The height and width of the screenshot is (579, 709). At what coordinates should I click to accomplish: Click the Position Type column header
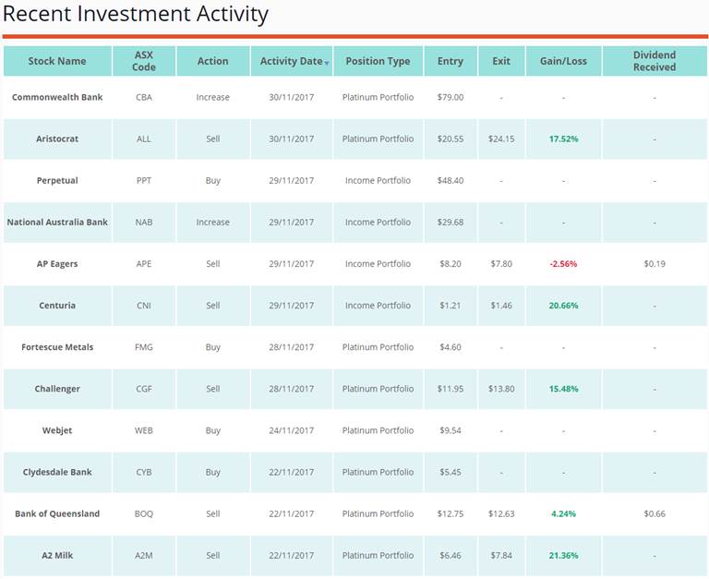click(x=378, y=61)
